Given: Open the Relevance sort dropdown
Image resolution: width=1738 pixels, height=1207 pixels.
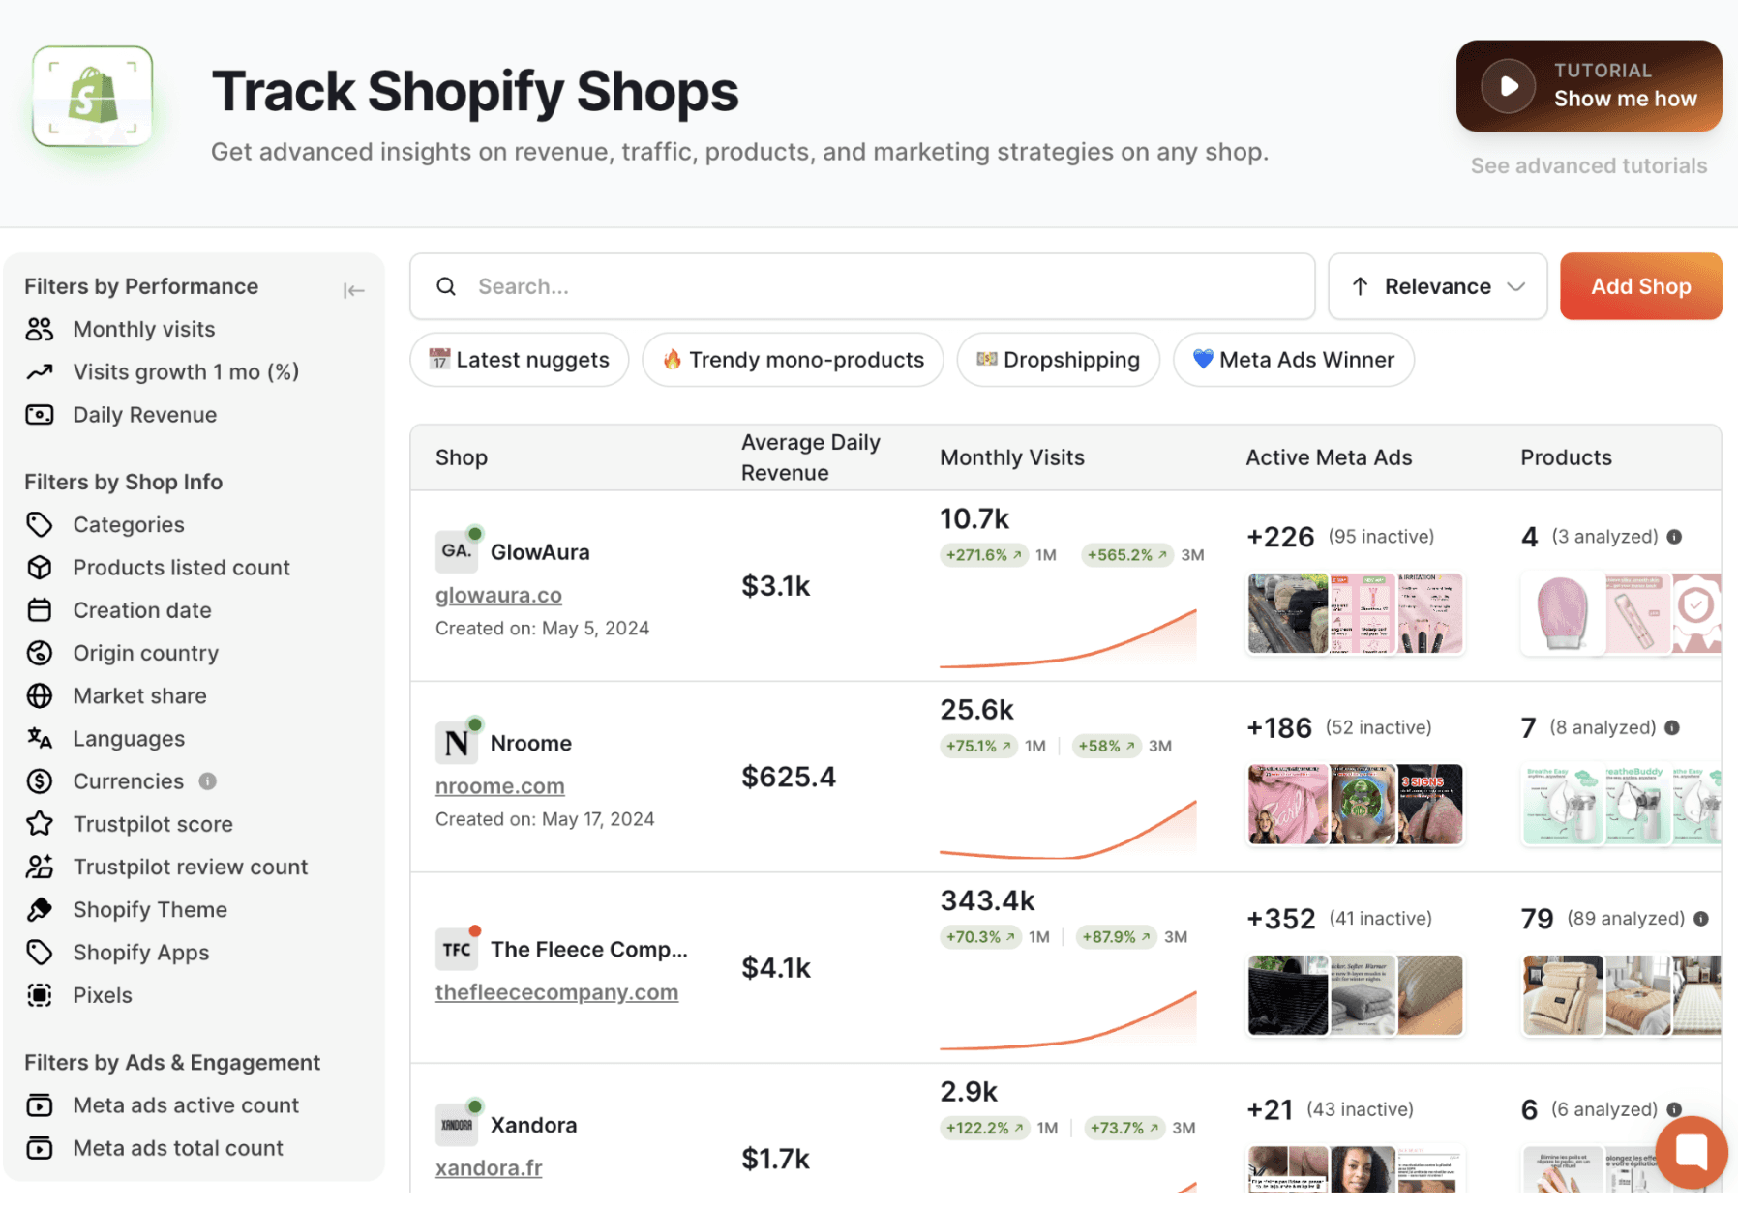Looking at the screenshot, I should tap(1438, 286).
